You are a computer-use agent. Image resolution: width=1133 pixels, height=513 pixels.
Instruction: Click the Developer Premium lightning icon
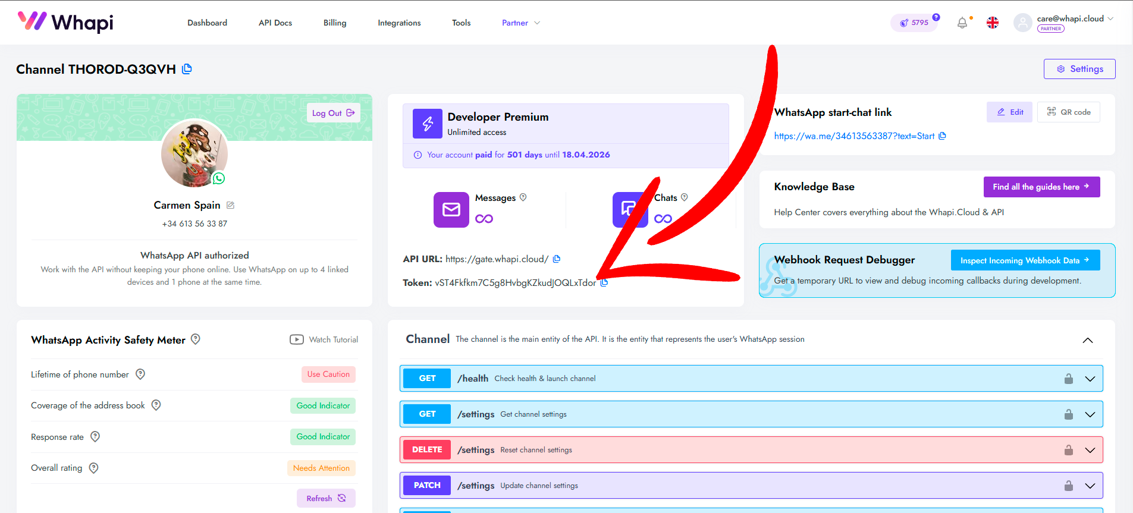point(428,124)
